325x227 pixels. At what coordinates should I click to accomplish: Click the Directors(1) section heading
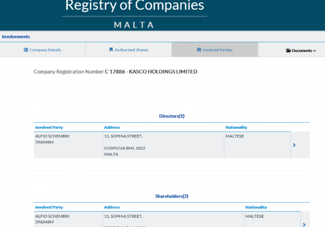[171, 116]
